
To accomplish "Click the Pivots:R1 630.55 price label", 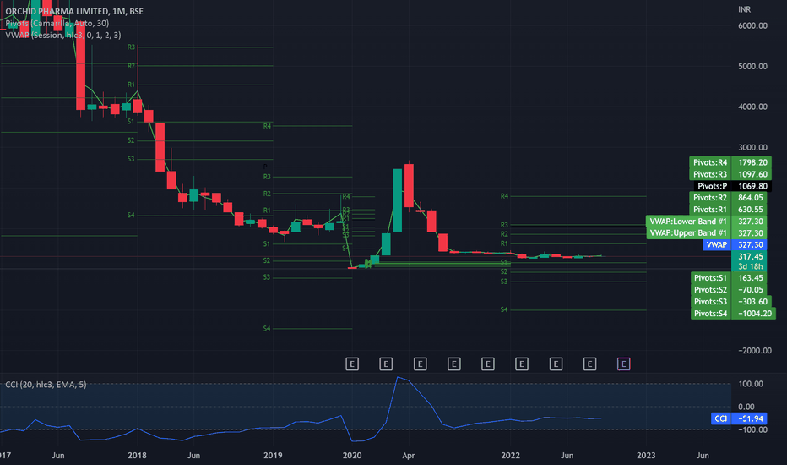I will (729, 210).
